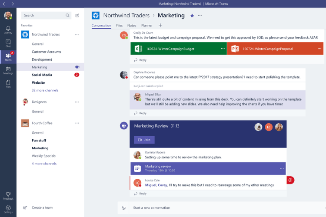The image size is (326, 217).
Task: Click the user profile avatar
Action: (8, 15)
